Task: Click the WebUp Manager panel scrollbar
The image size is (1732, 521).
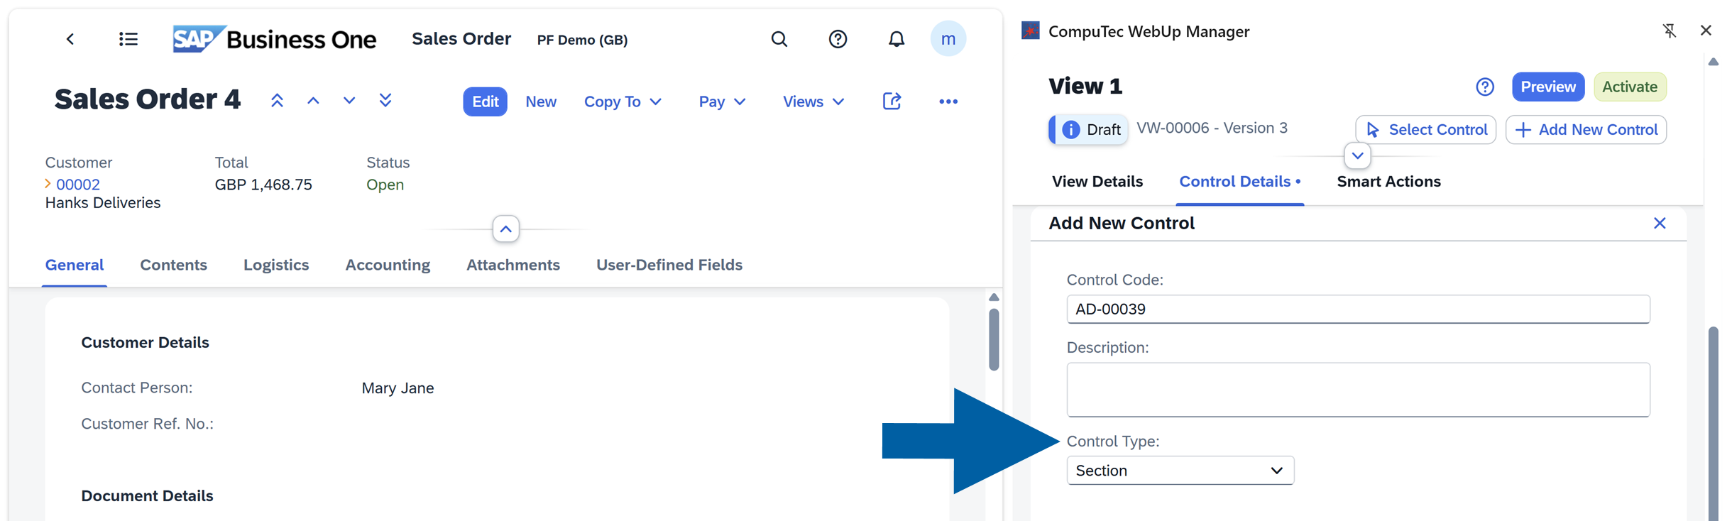Action: tap(1714, 423)
